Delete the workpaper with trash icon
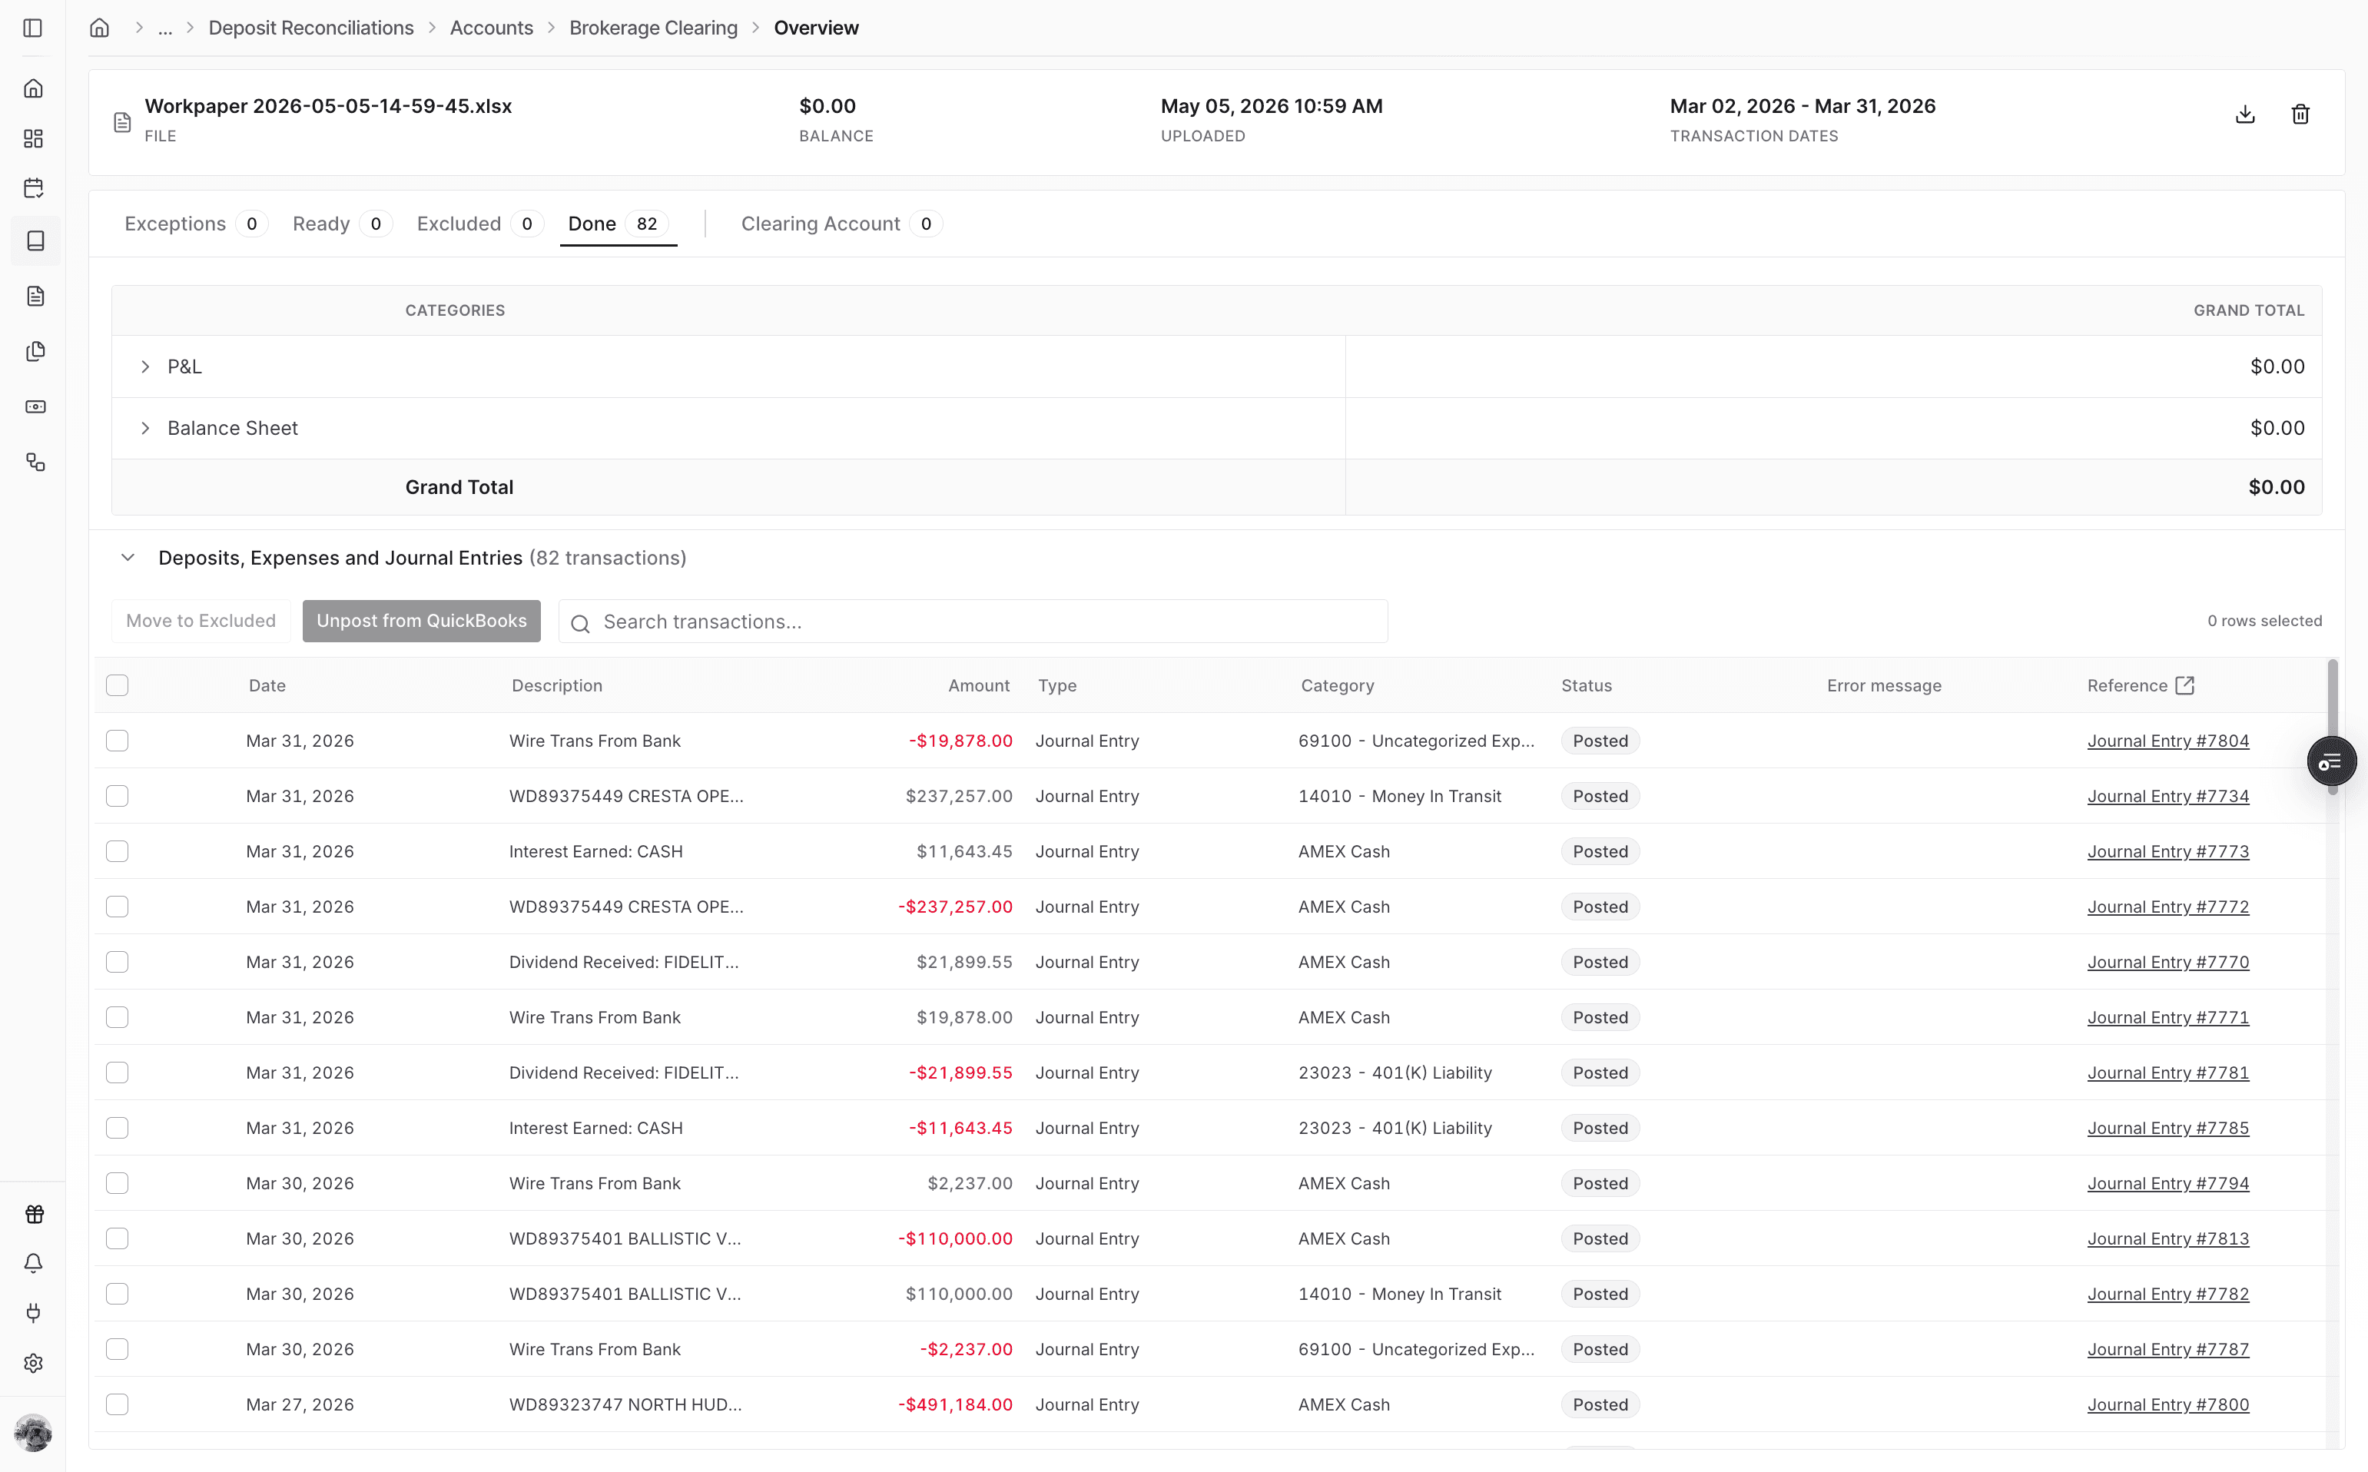2368x1472 pixels. pyautogui.click(x=2300, y=114)
